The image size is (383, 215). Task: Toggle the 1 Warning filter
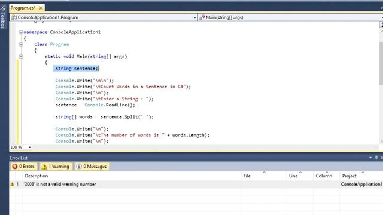56,167
